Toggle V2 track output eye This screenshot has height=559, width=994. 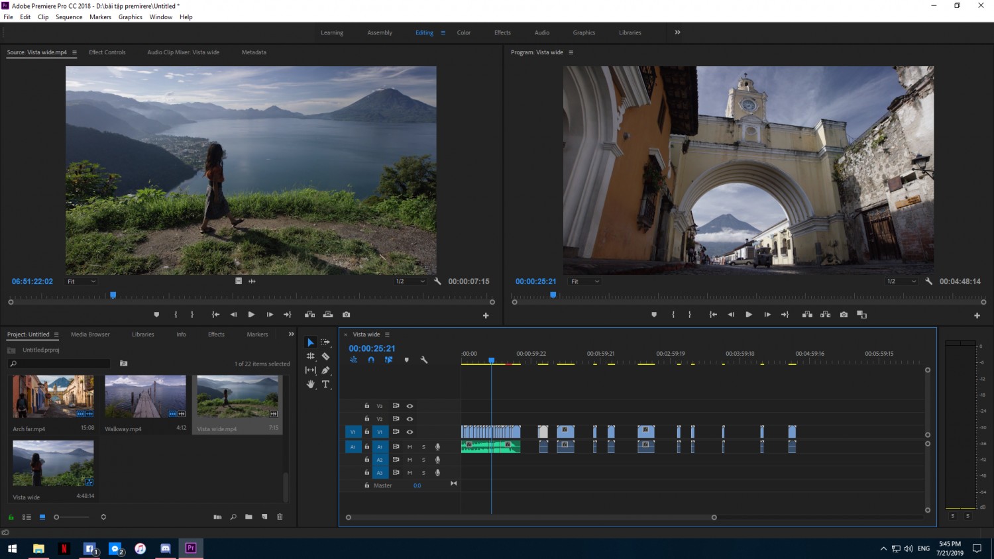[x=410, y=419]
